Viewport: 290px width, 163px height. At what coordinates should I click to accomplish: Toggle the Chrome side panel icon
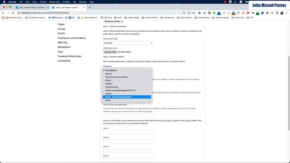tap(277, 13)
